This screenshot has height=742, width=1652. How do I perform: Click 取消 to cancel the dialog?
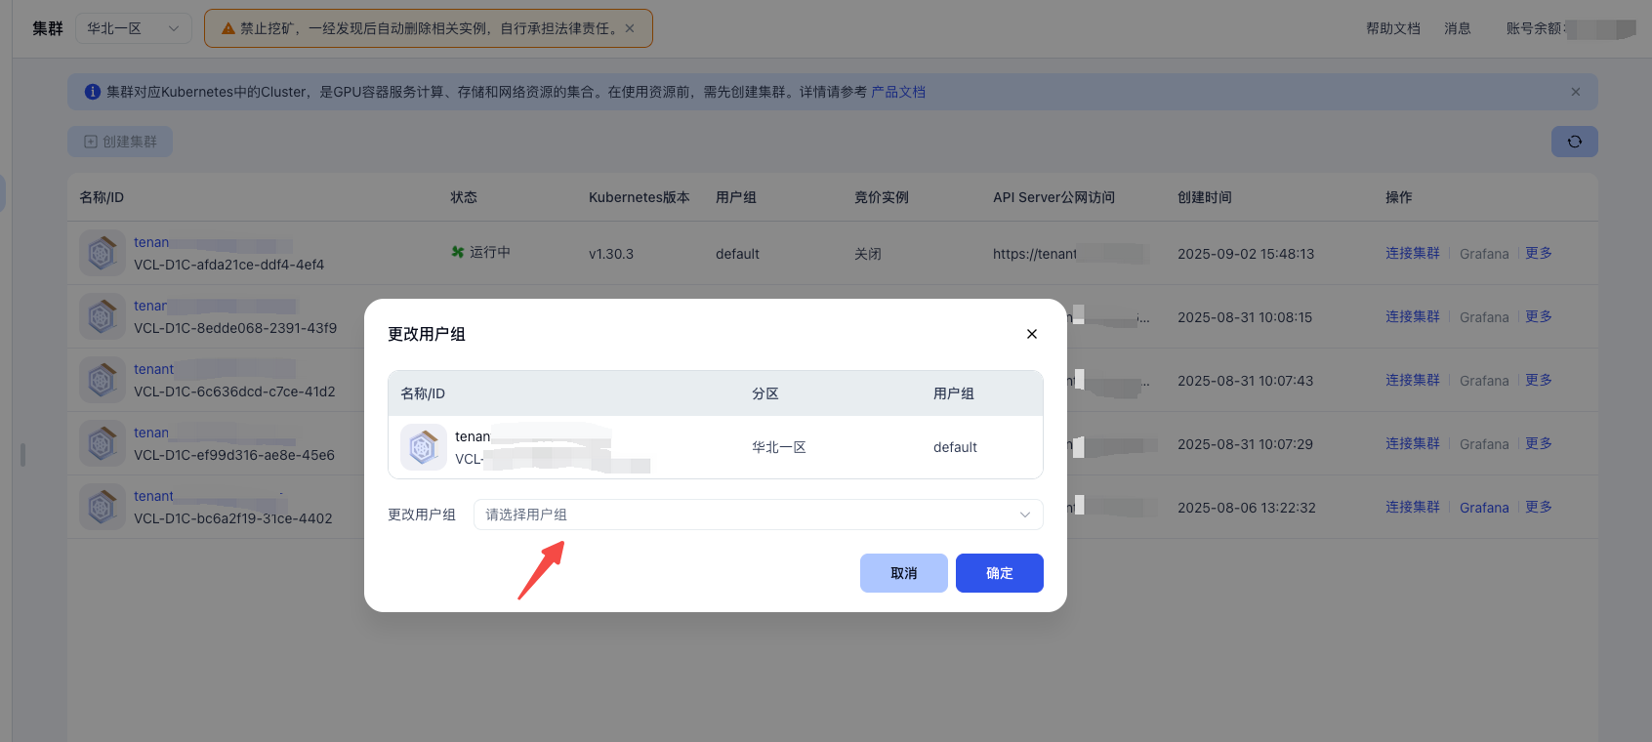[904, 573]
